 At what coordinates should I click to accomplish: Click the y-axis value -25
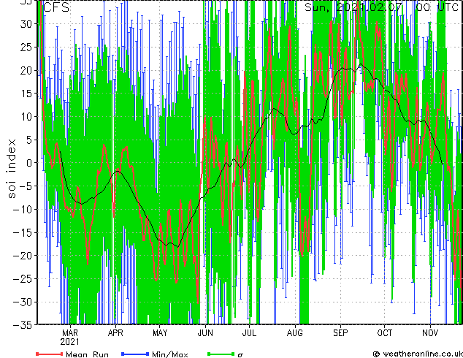tap(23, 278)
